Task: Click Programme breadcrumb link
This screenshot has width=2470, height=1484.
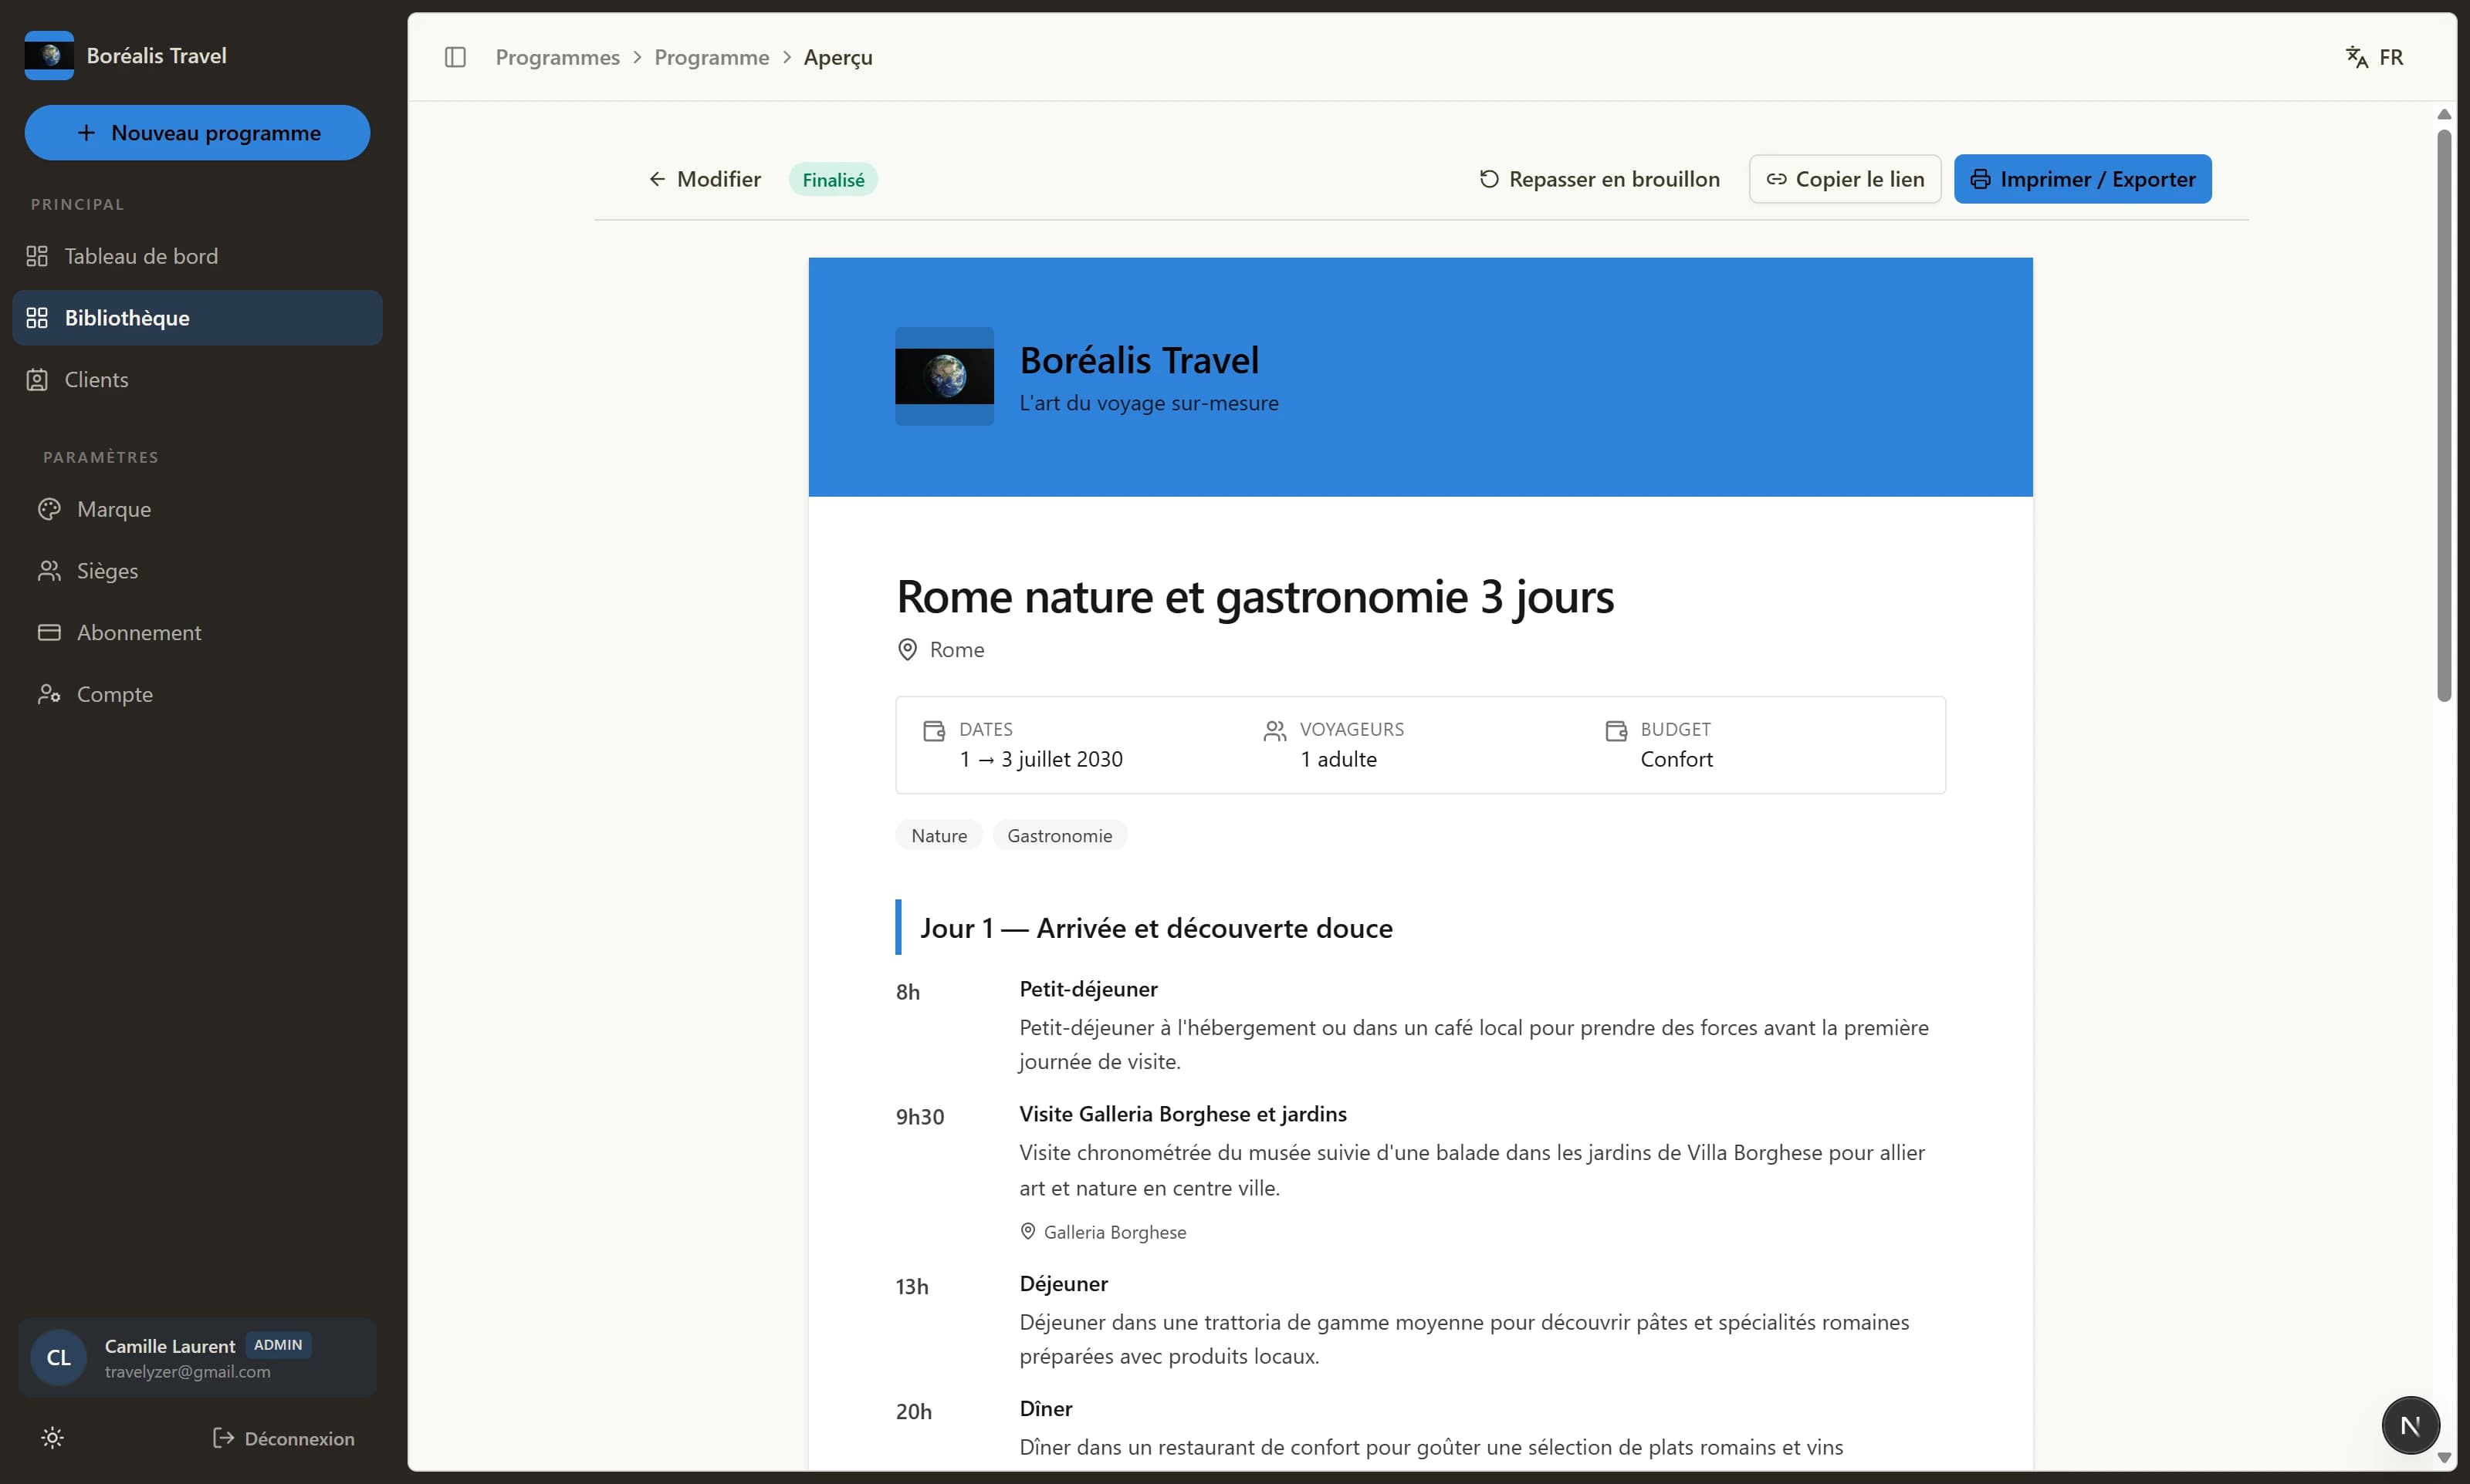Action: coord(712,57)
